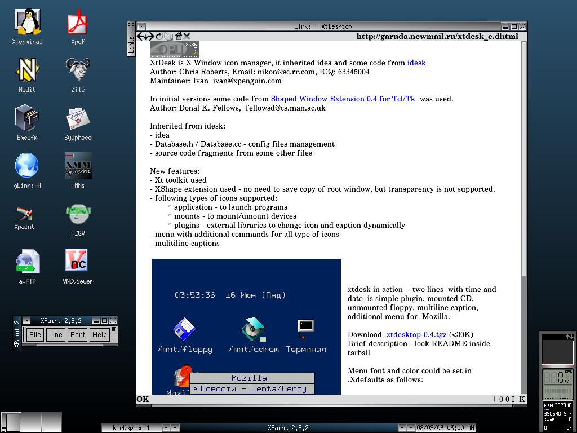Open the Links window menu button in the title bar
The image size is (577, 433).
141,26
